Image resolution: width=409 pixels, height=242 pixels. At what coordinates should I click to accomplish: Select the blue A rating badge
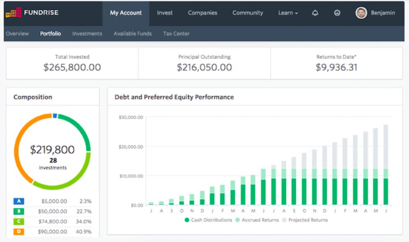[x=19, y=201]
